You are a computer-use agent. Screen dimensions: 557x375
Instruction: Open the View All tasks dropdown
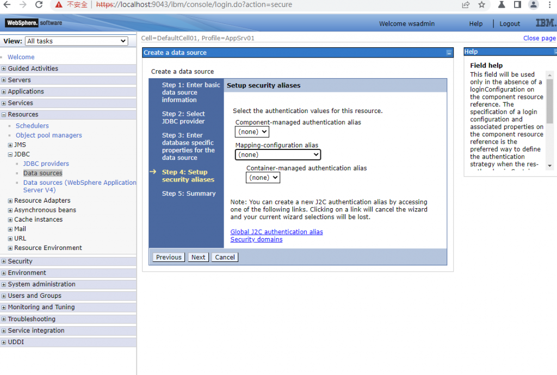click(x=76, y=41)
